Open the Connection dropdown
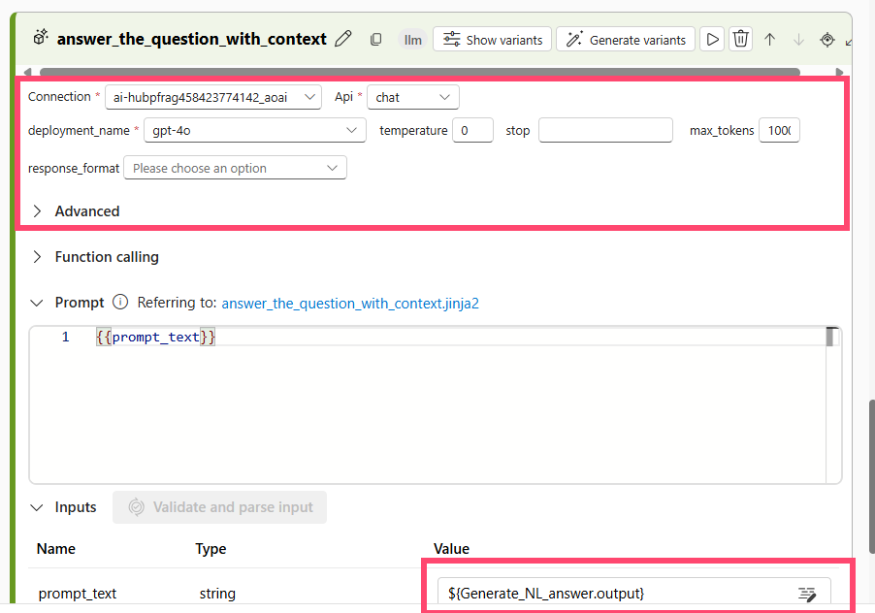Screen dimensions: 875x613 coord(213,97)
